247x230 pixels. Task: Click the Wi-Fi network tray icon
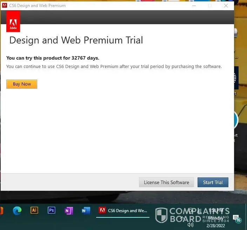click(199, 211)
